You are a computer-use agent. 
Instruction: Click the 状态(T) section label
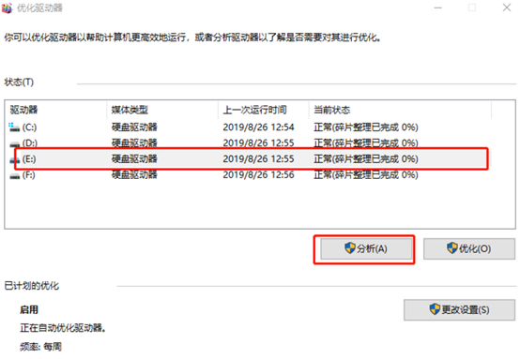(x=19, y=82)
